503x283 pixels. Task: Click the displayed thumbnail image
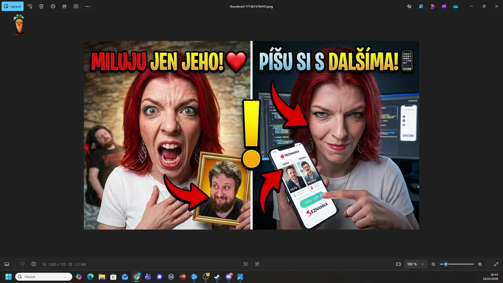point(251,135)
